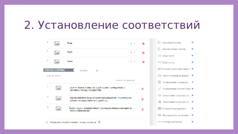Click the info icon beside drag checkbox
Screen dimensions: 238x134
(x=99, y=122)
